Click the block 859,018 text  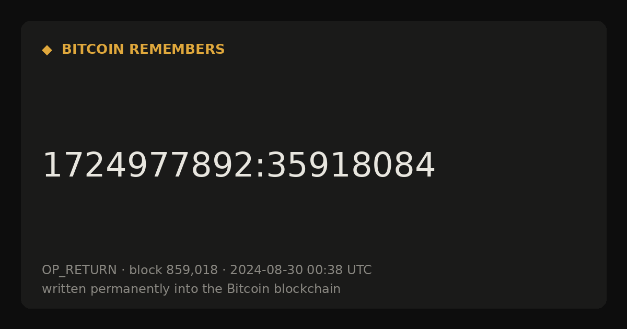coord(173,271)
